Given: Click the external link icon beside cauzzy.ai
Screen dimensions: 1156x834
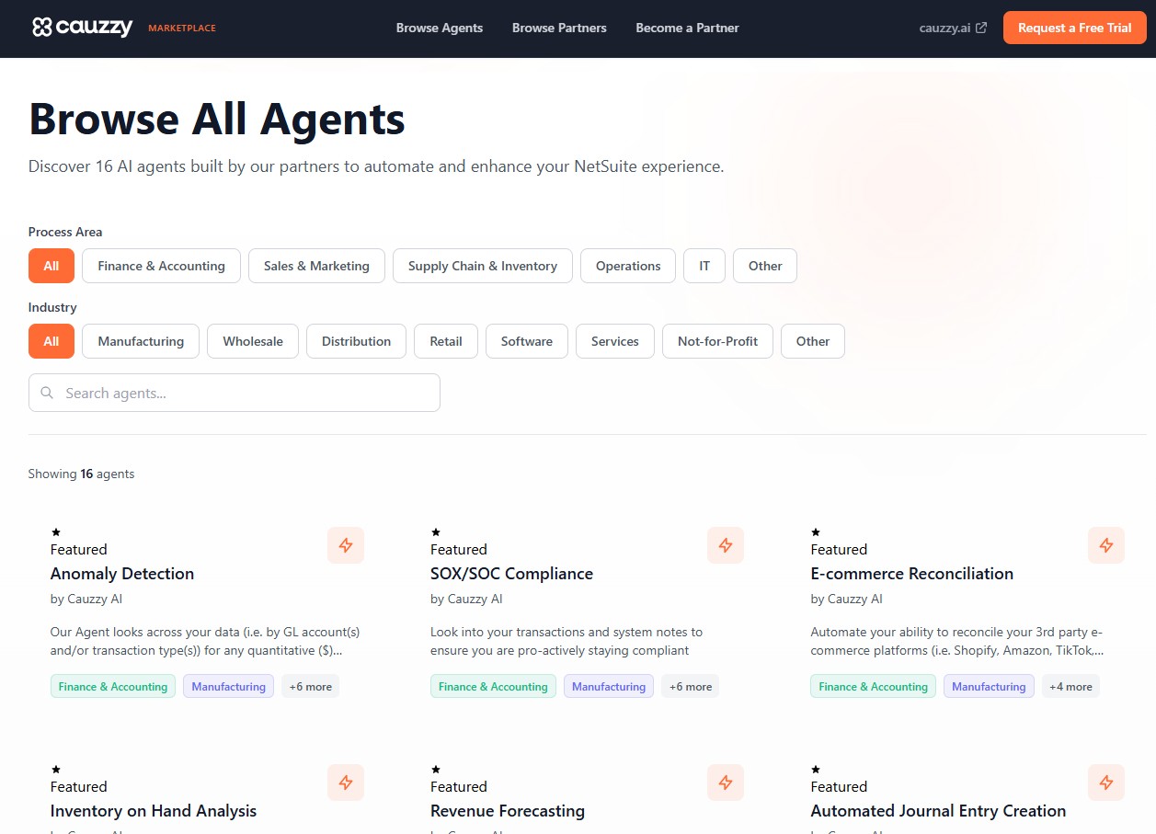Looking at the screenshot, I should pyautogui.click(x=981, y=29).
